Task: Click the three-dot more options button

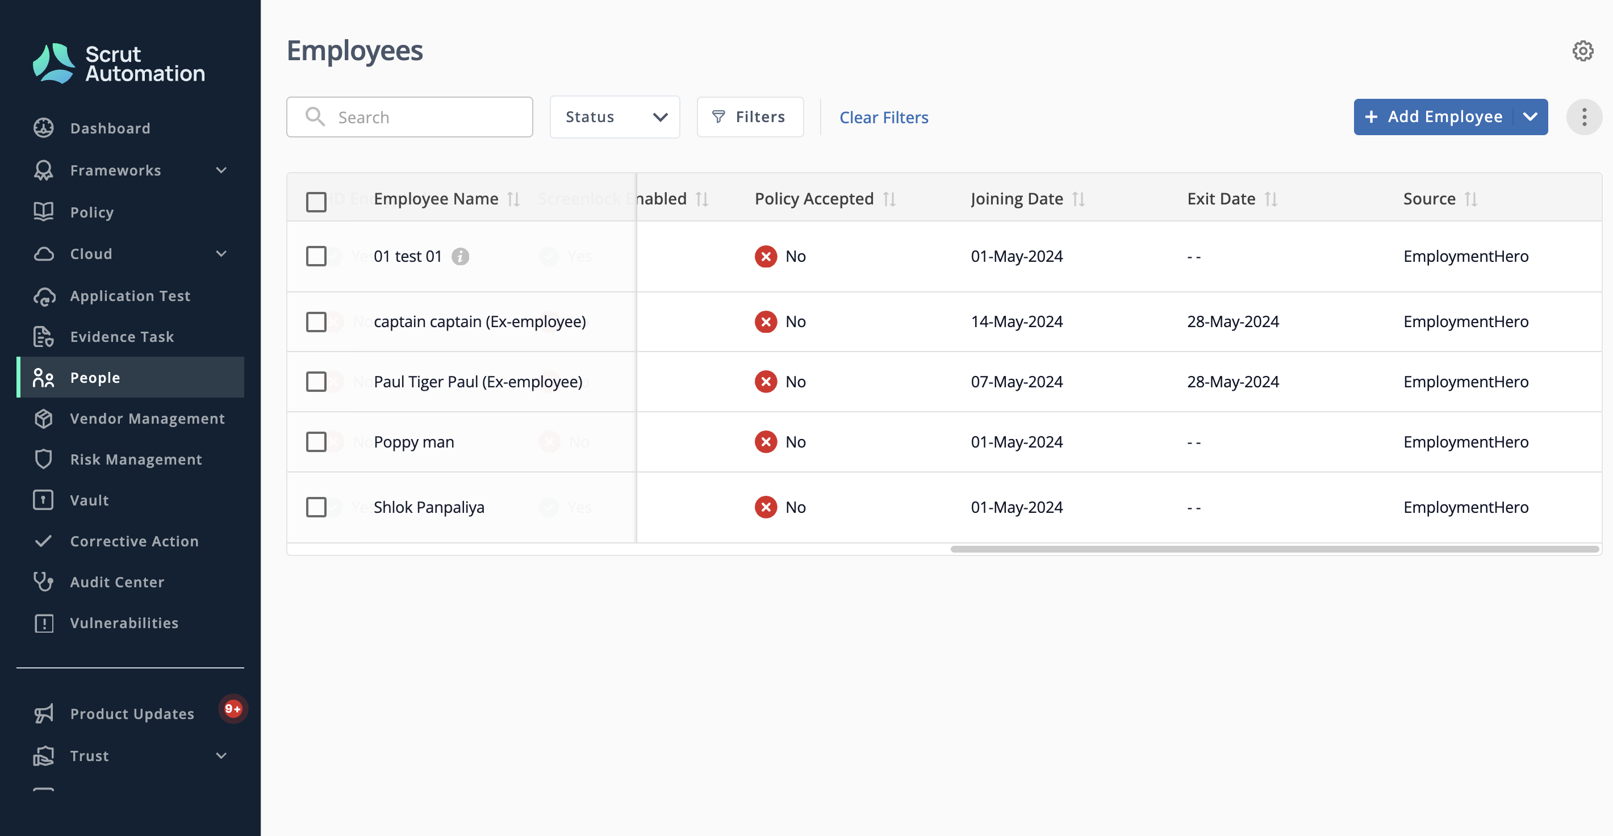Action: click(1583, 116)
